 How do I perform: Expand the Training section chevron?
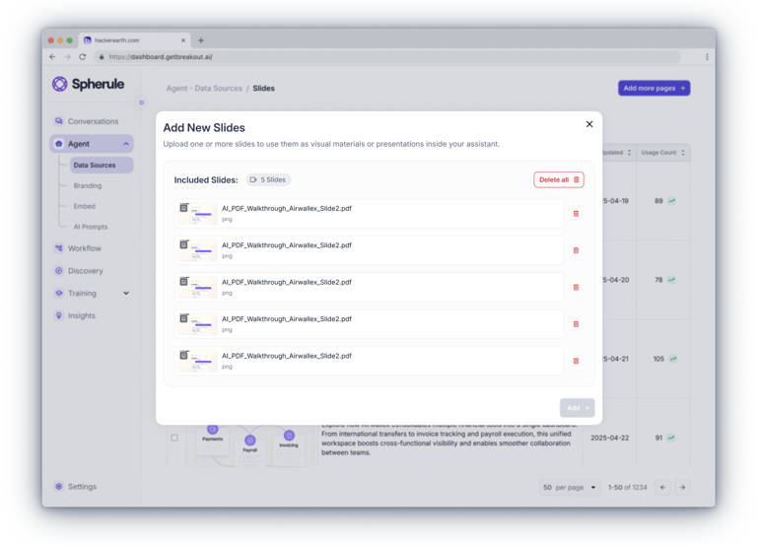126,293
